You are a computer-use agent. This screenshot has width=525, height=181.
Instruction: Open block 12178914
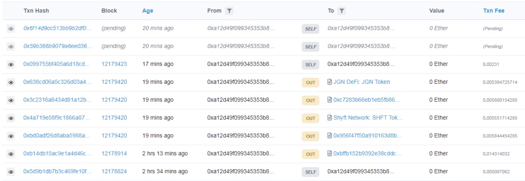click(x=114, y=154)
